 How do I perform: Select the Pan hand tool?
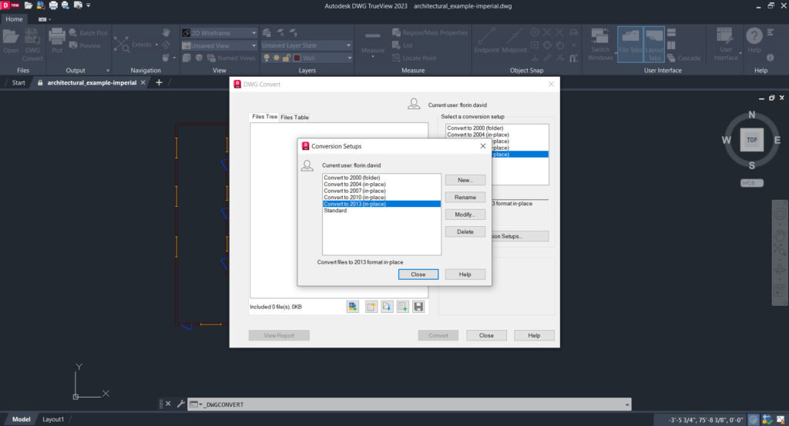point(166,32)
